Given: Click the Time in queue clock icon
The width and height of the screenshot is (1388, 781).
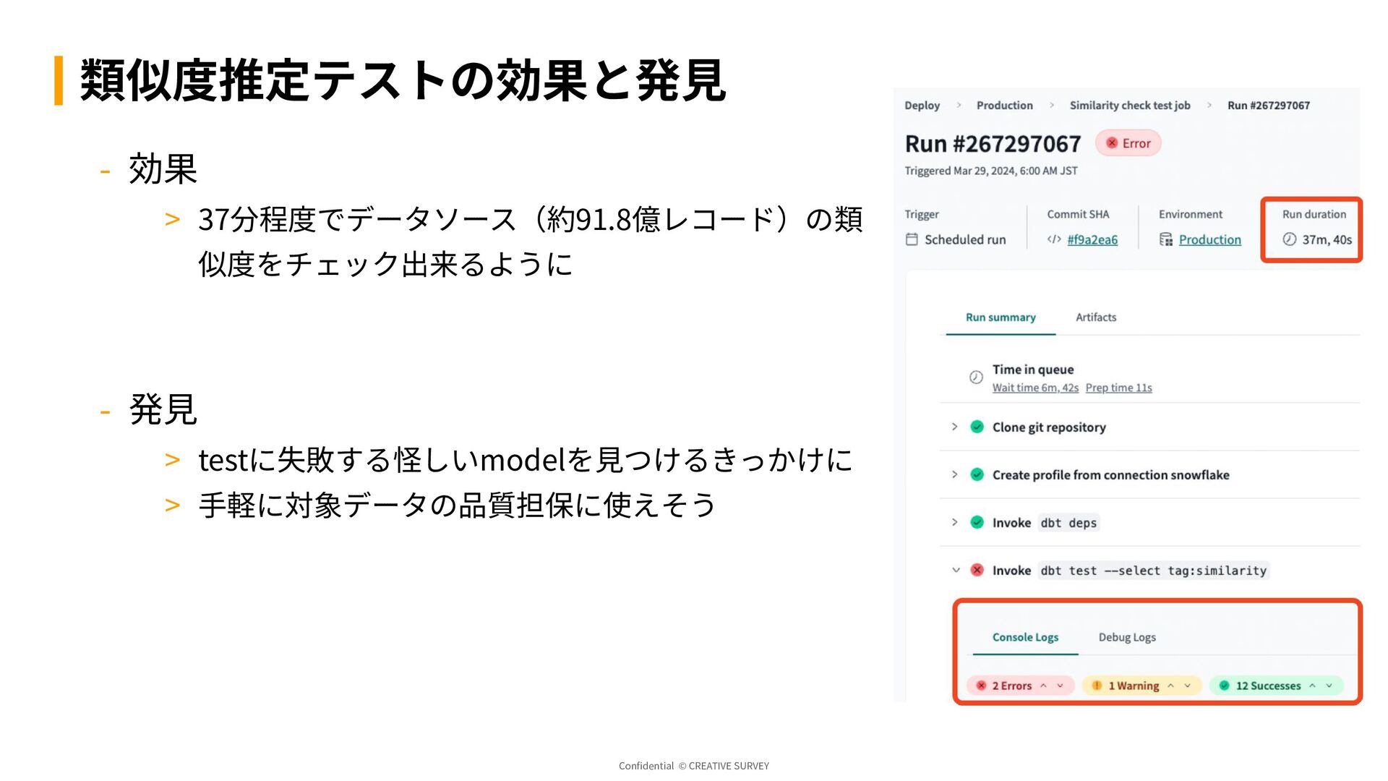Looking at the screenshot, I should point(976,377).
